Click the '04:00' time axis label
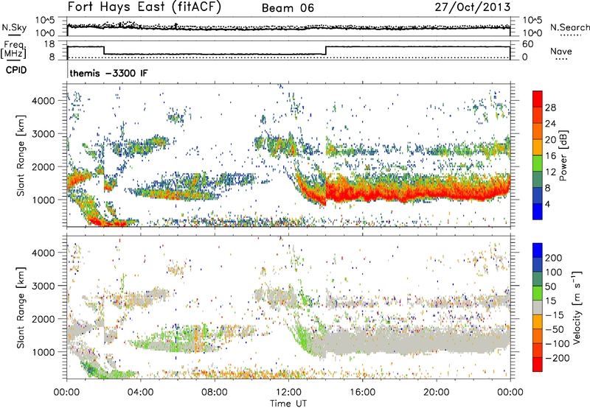This screenshot has width=590, height=408. [140, 393]
